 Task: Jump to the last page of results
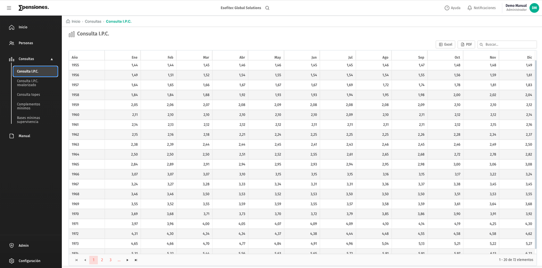(x=136, y=260)
